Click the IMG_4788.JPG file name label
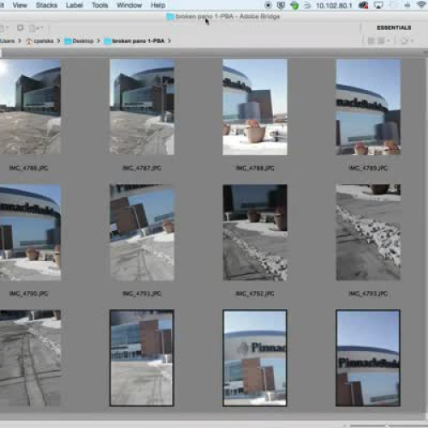428x428 pixels. (255, 168)
